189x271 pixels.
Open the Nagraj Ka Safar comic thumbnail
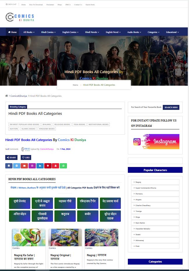tap(29, 237)
